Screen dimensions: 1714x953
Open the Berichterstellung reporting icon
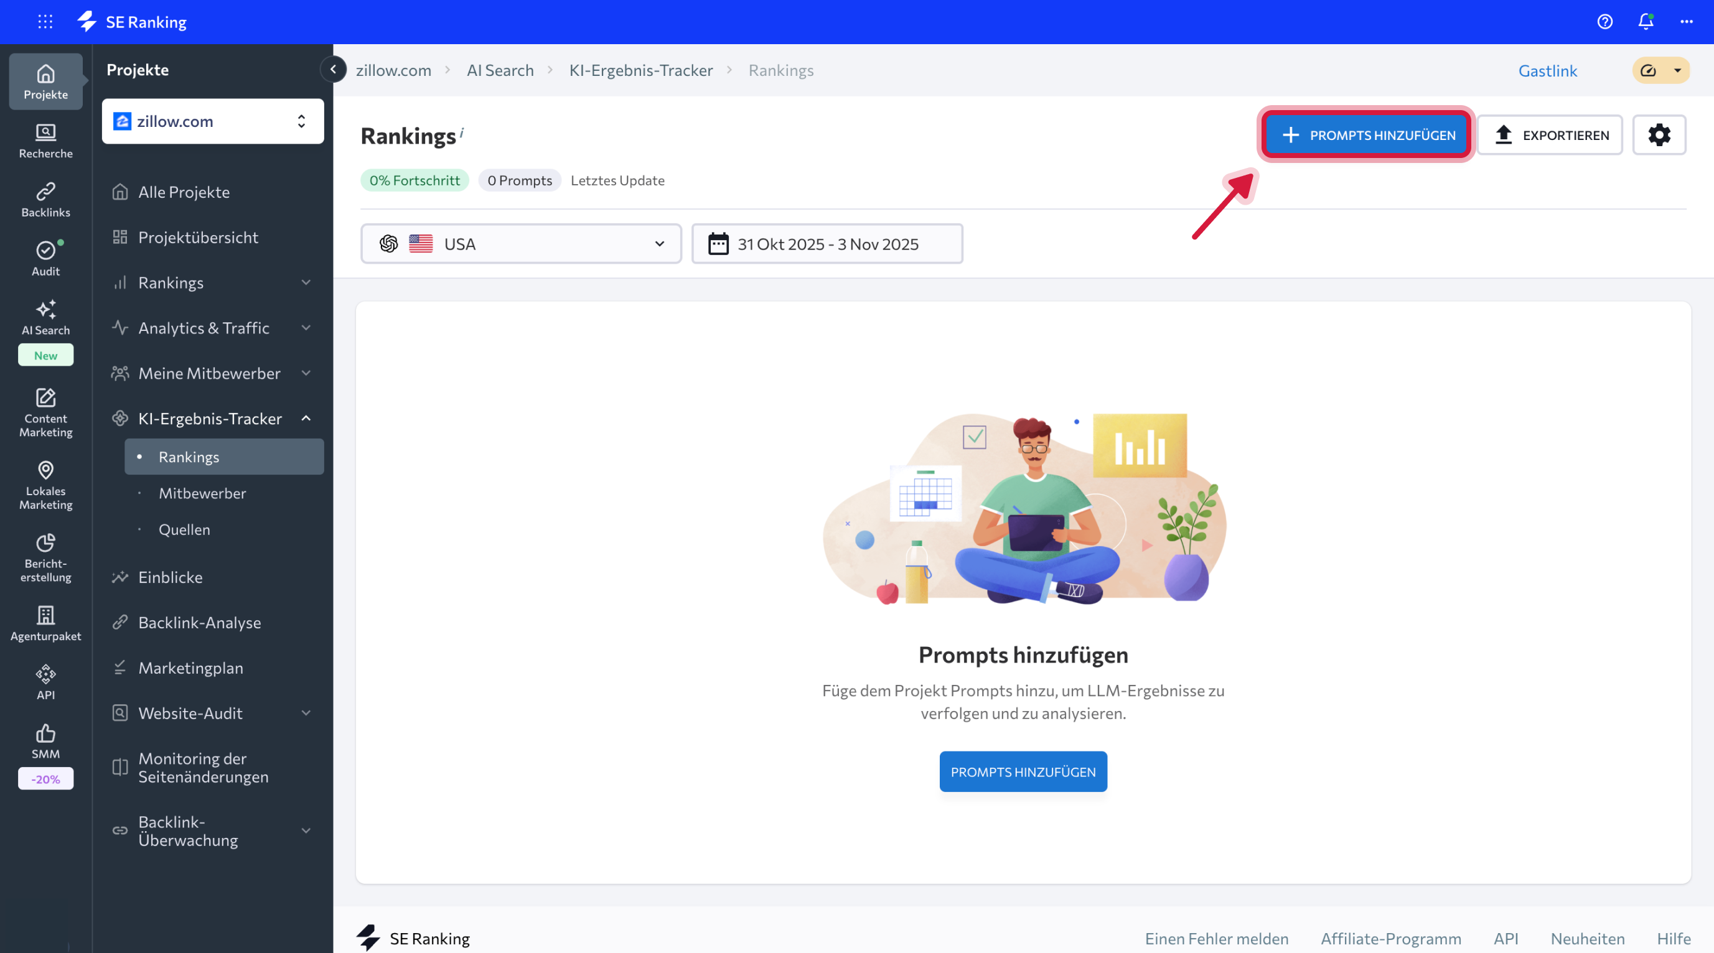point(45,557)
